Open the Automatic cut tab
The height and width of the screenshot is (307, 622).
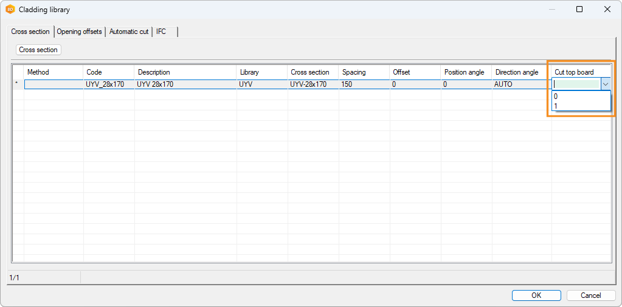[128, 32]
